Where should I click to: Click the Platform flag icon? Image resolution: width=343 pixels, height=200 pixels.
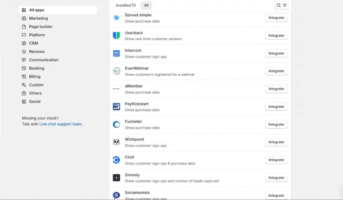coord(24,35)
